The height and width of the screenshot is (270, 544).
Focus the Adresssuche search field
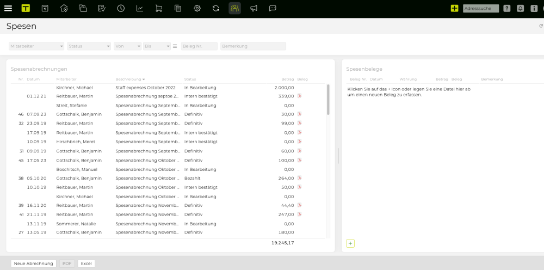481,8
